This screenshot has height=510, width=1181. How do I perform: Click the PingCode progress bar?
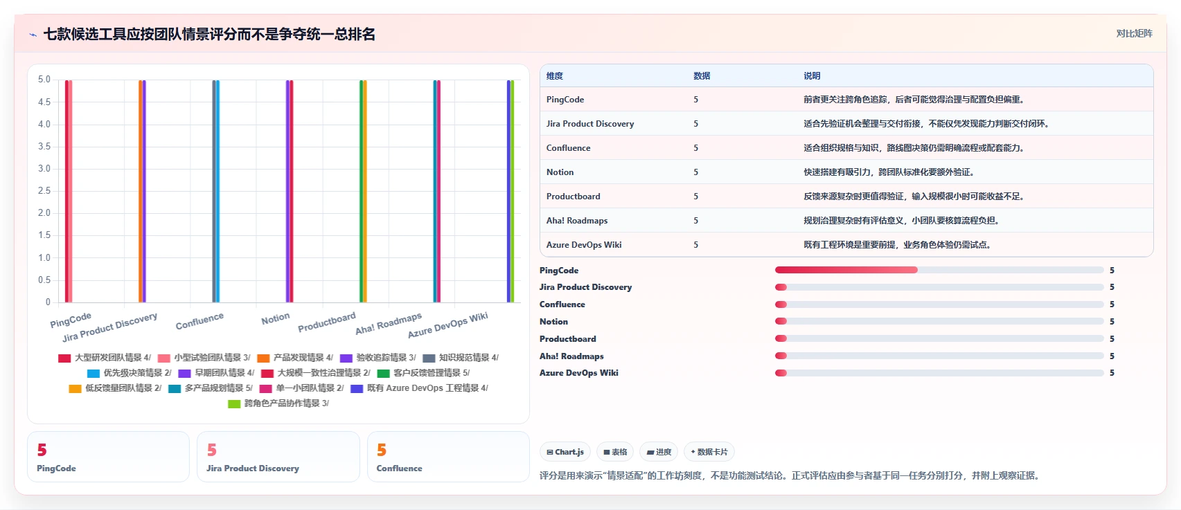pyautogui.click(x=939, y=270)
